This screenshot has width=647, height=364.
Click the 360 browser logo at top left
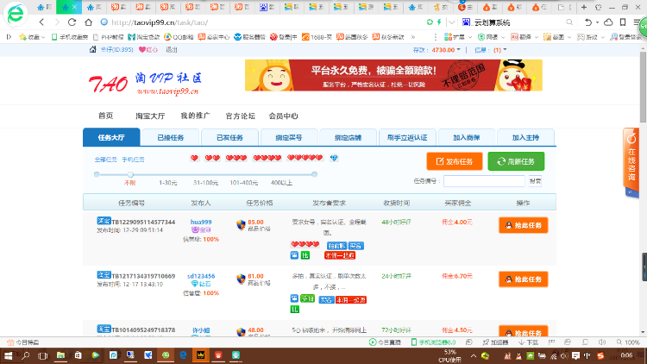coord(16,14)
